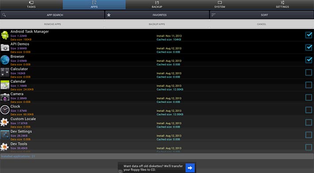Click the Android Task Manager app icon

point(5,35)
